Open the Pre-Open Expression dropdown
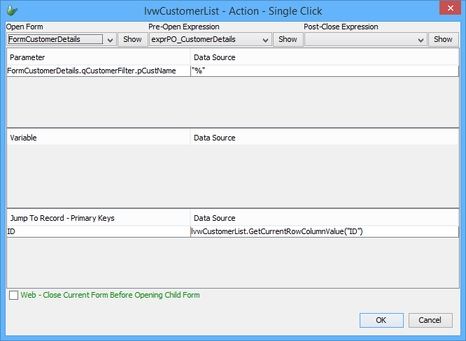This screenshot has width=466, height=341. pos(266,40)
